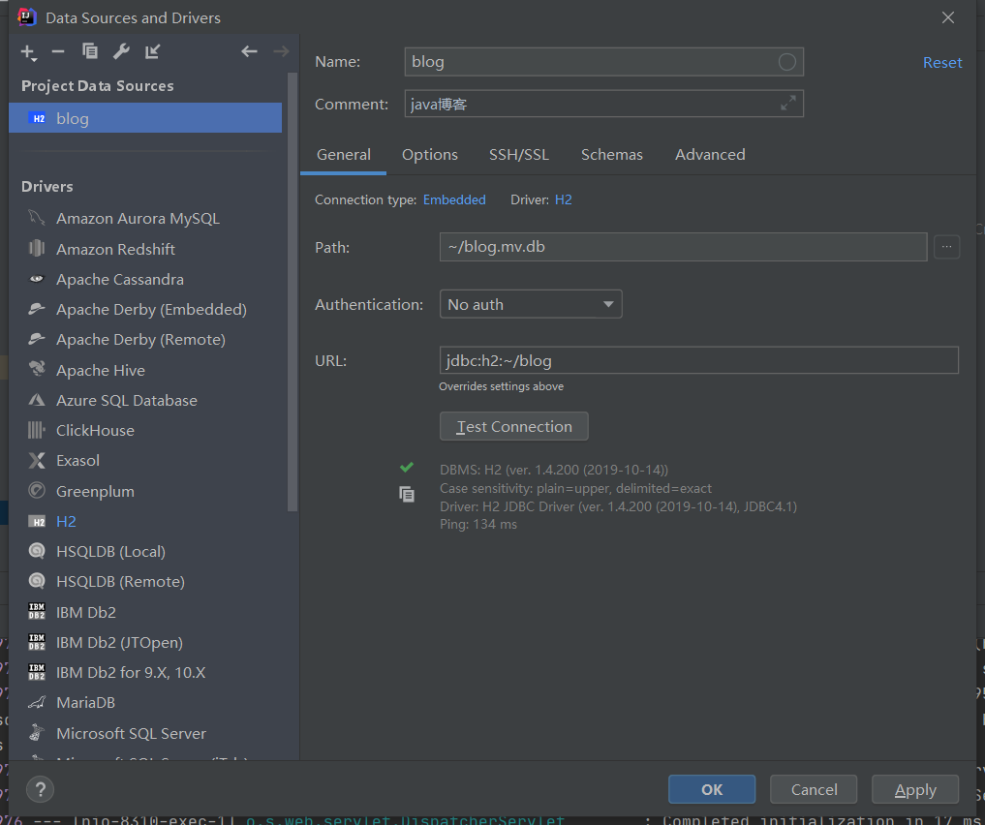The height and width of the screenshot is (825, 985).
Task: Copy connection test result to clipboard icon
Action: point(407,495)
